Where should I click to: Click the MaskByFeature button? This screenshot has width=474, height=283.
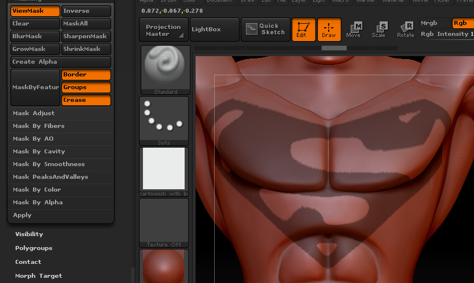[35, 87]
